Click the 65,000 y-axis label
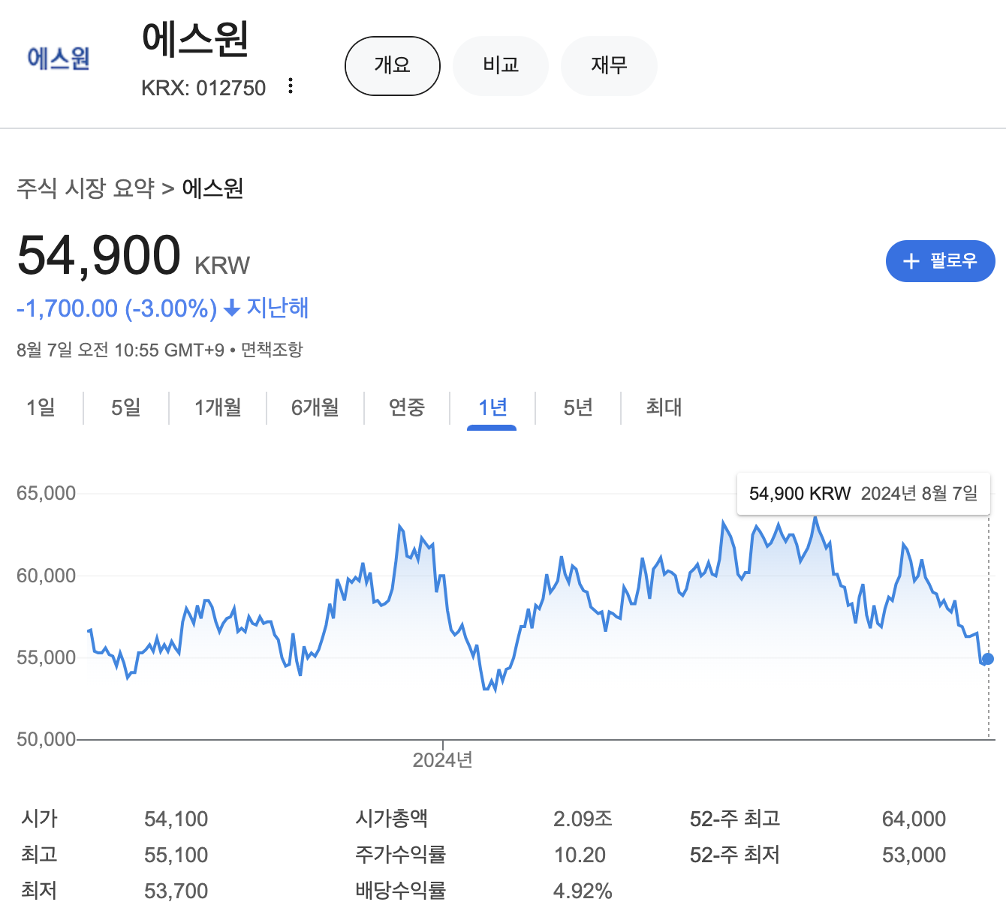The image size is (1006, 908). point(47,493)
